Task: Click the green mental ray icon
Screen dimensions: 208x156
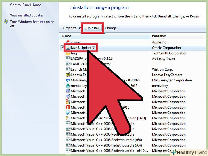Action: (x=68, y=85)
